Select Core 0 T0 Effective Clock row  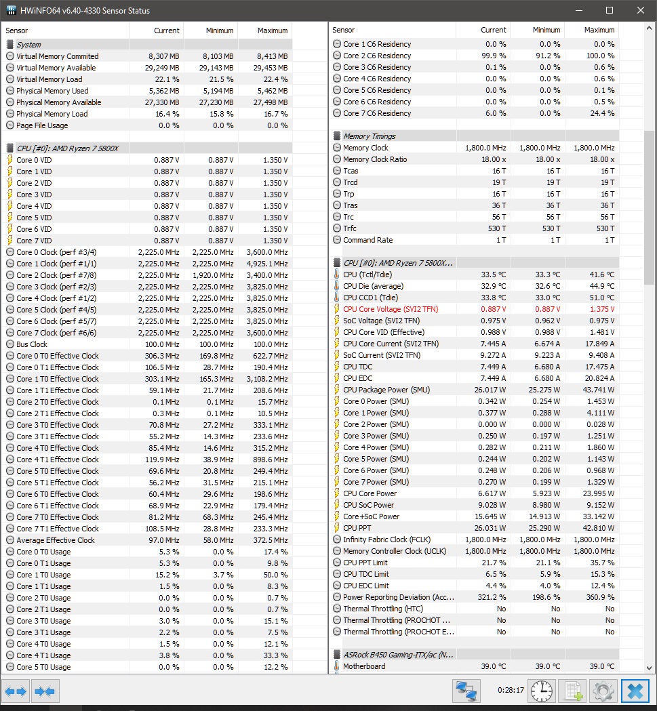(x=147, y=355)
